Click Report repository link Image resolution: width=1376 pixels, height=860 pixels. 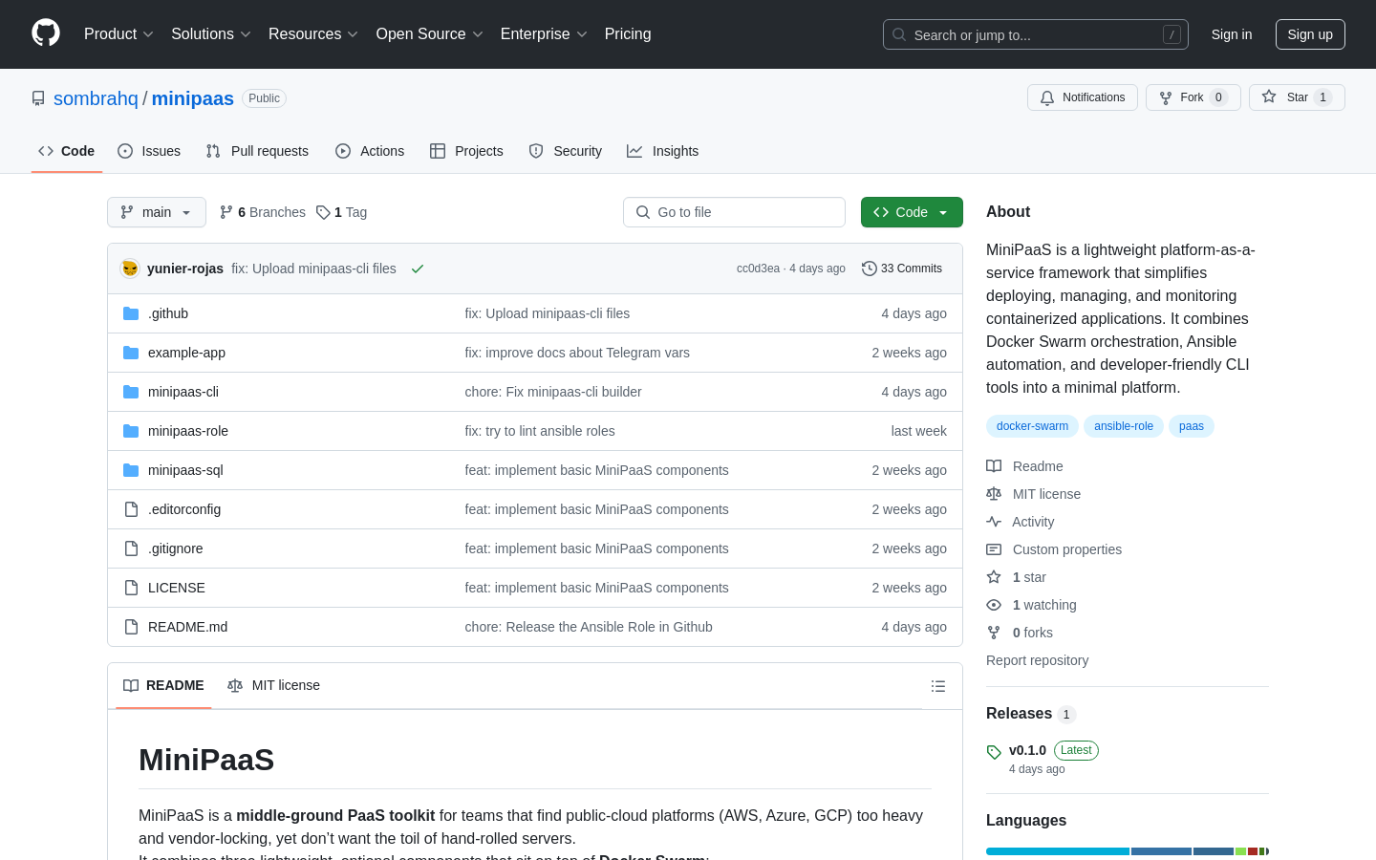click(1037, 660)
